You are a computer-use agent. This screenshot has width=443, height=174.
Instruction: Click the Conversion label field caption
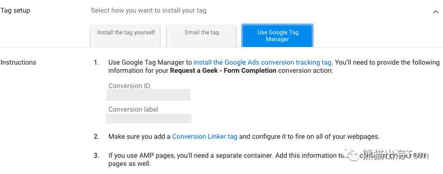tap(133, 109)
